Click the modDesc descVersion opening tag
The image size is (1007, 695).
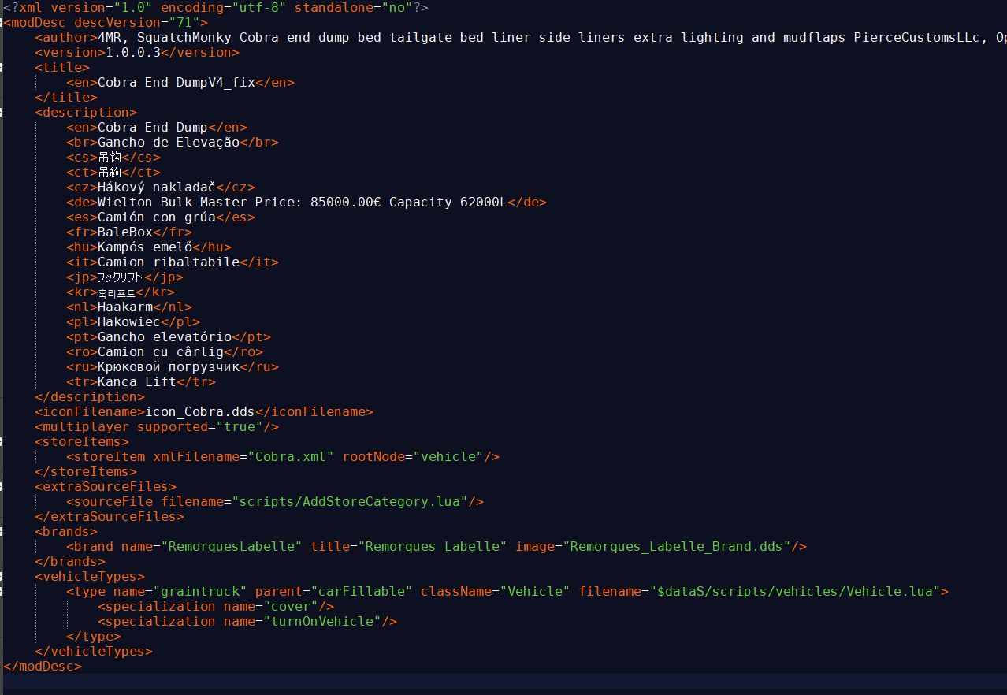click(x=106, y=22)
